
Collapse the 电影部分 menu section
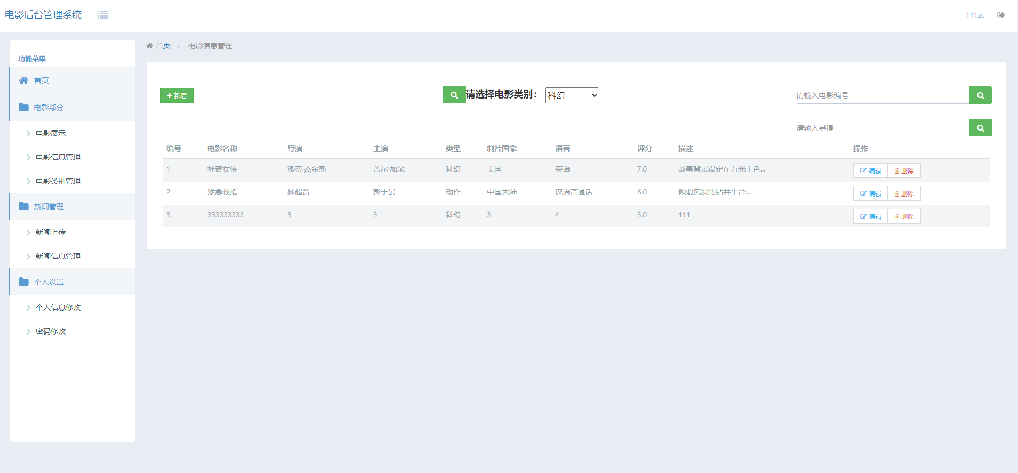(x=73, y=108)
